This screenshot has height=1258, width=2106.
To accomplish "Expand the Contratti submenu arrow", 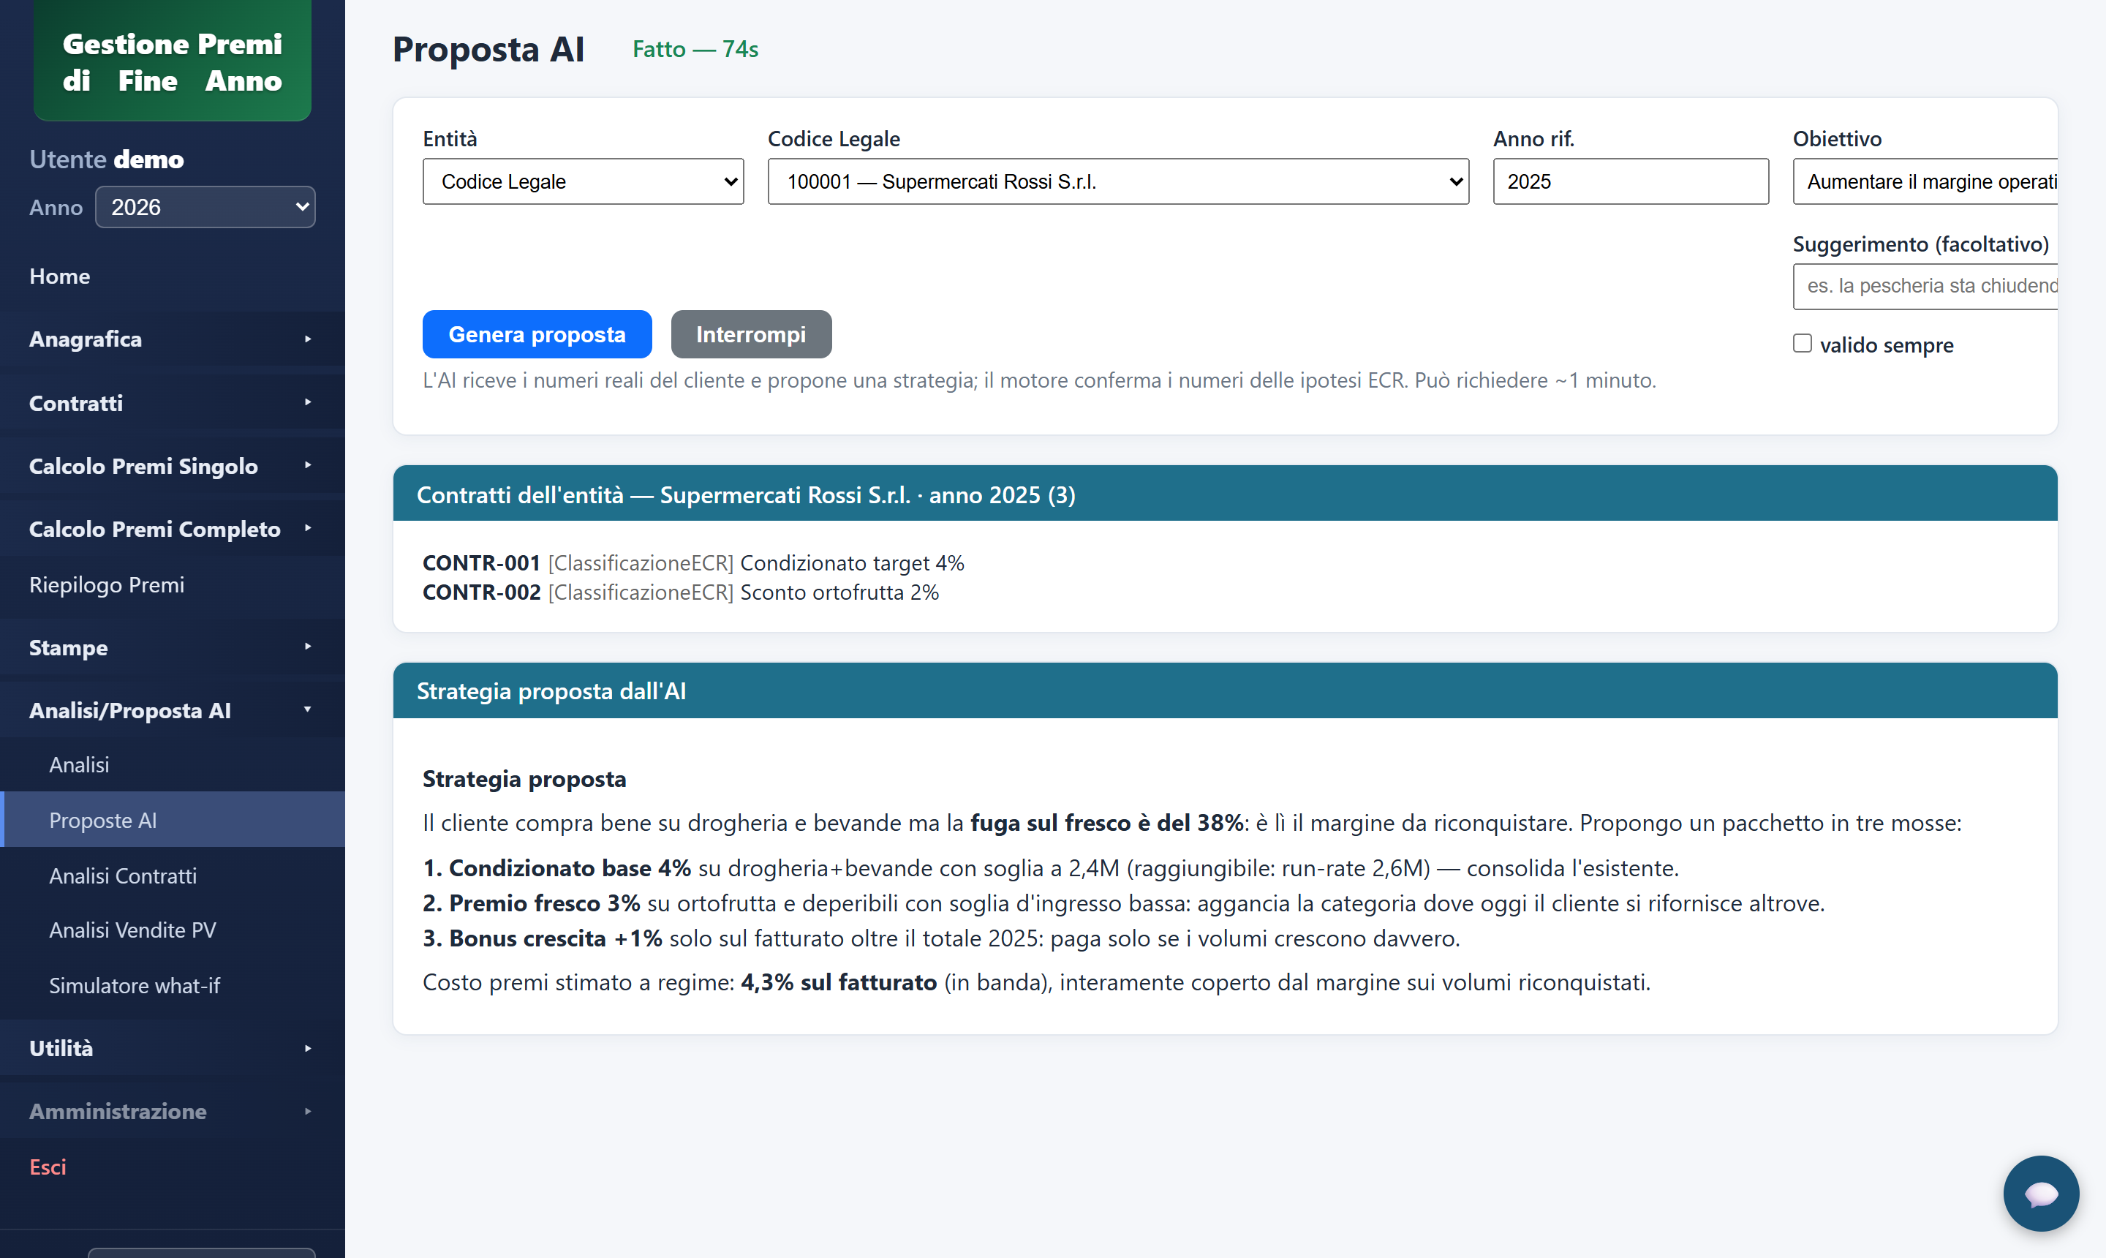I will [308, 403].
